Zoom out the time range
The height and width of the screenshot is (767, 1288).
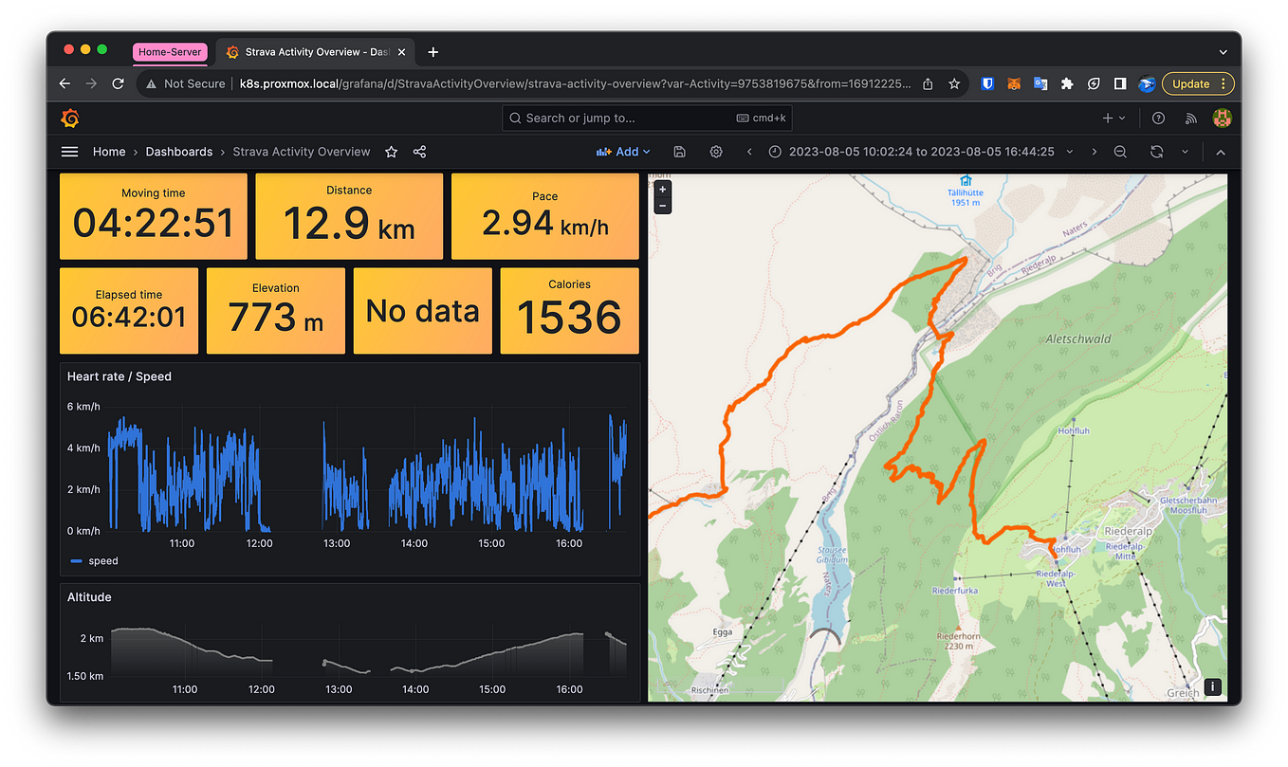(1120, 152)
